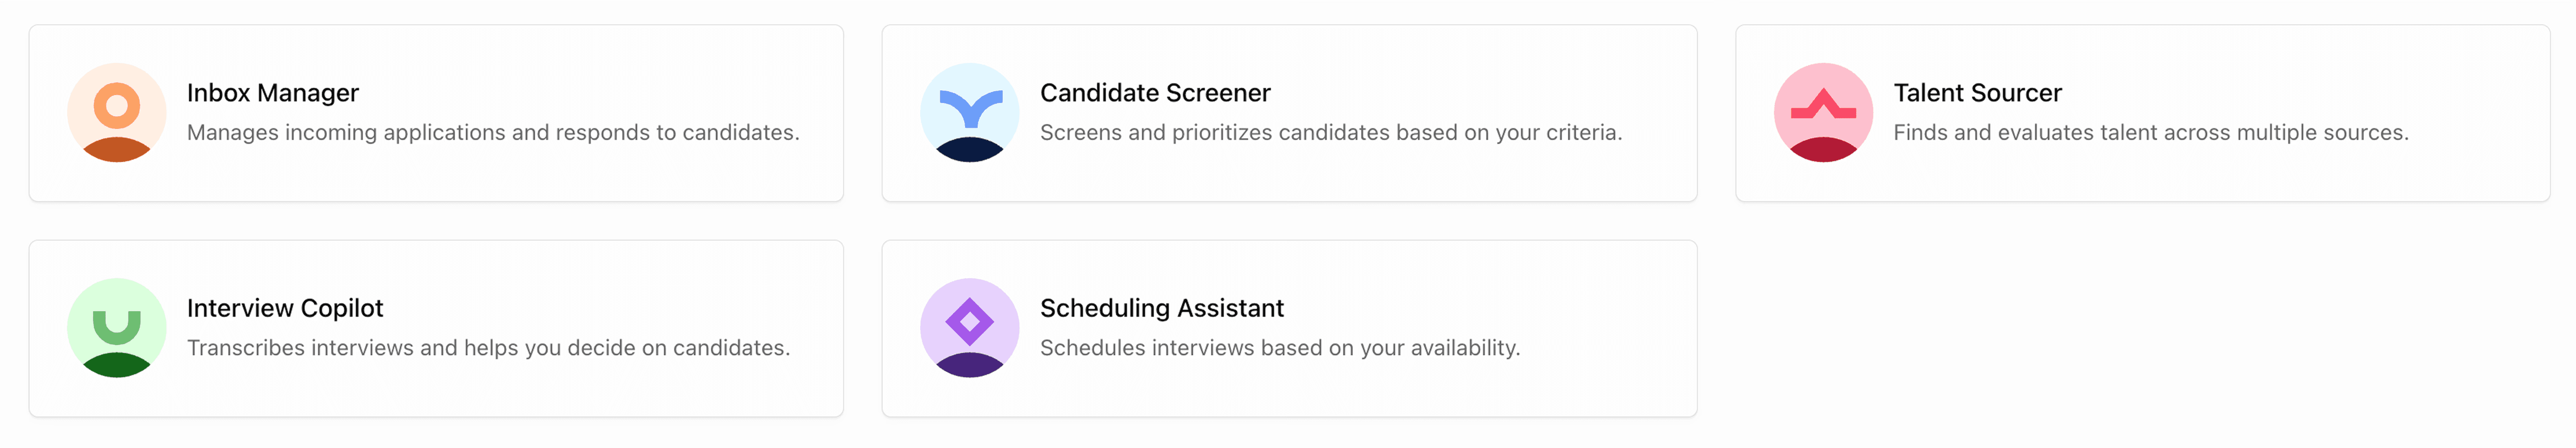Select the Interview Copilot heading
2576x448 pixels.
pyautogui.click(x=285, y=308)
